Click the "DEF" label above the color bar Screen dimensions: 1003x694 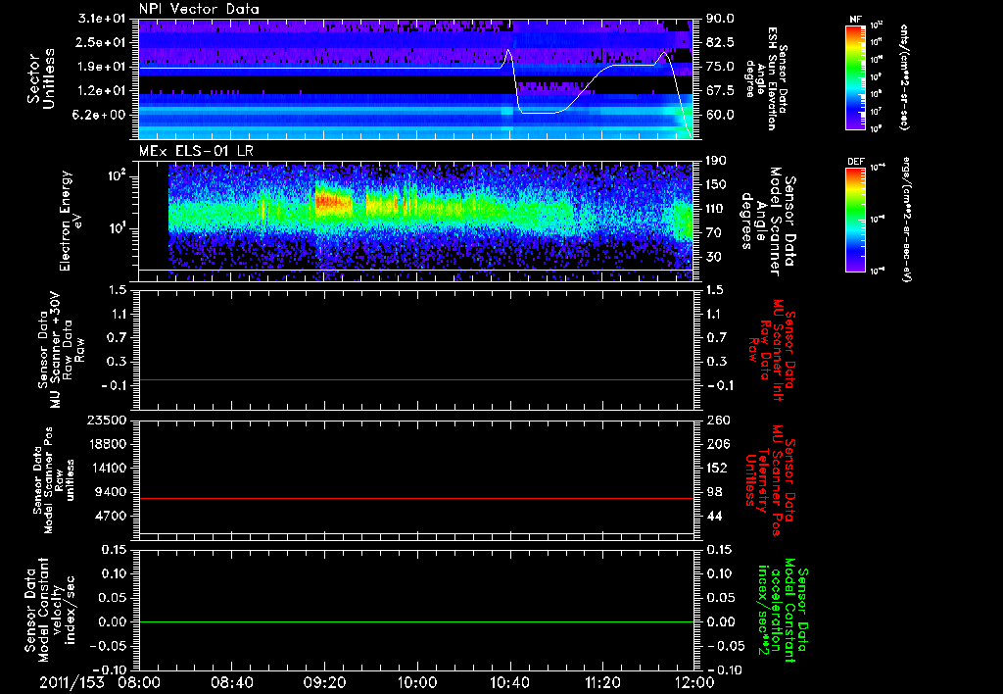[x=855, y=162]
